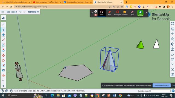The width and height of the screenshot is (175, 98).
Task: Select Screencastify mouse focus tool
Action: pos(102,13)
